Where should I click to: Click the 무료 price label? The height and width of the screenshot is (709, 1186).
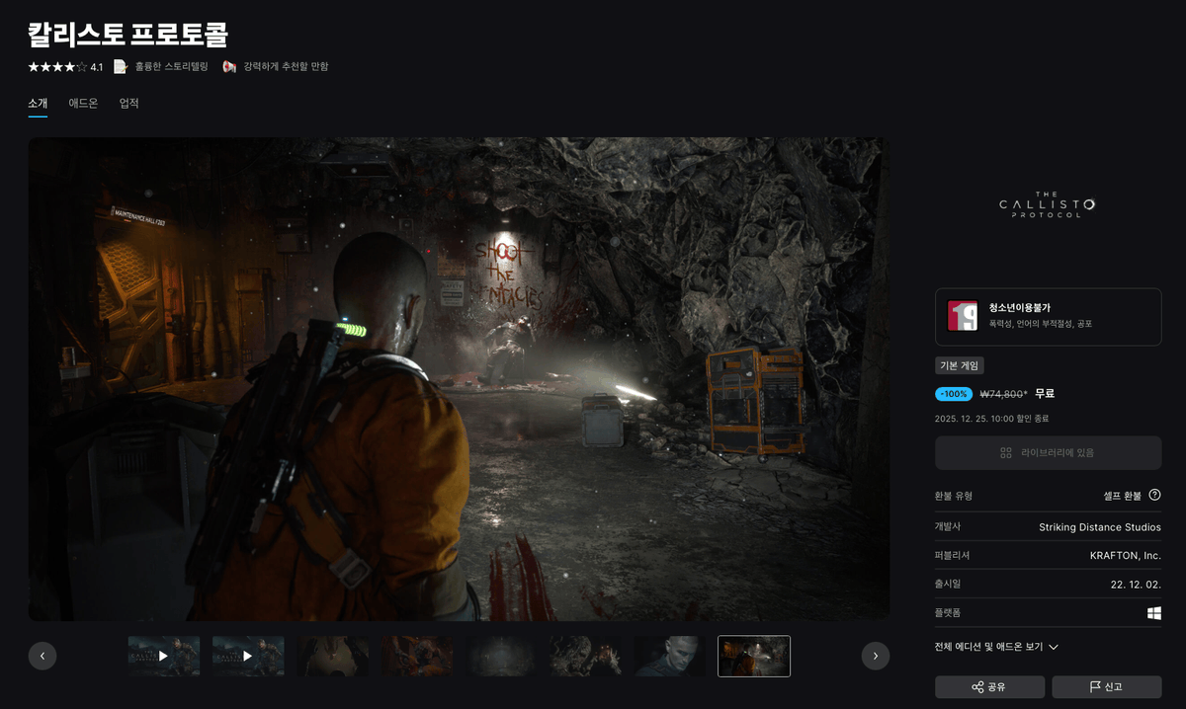[1045, 394]
